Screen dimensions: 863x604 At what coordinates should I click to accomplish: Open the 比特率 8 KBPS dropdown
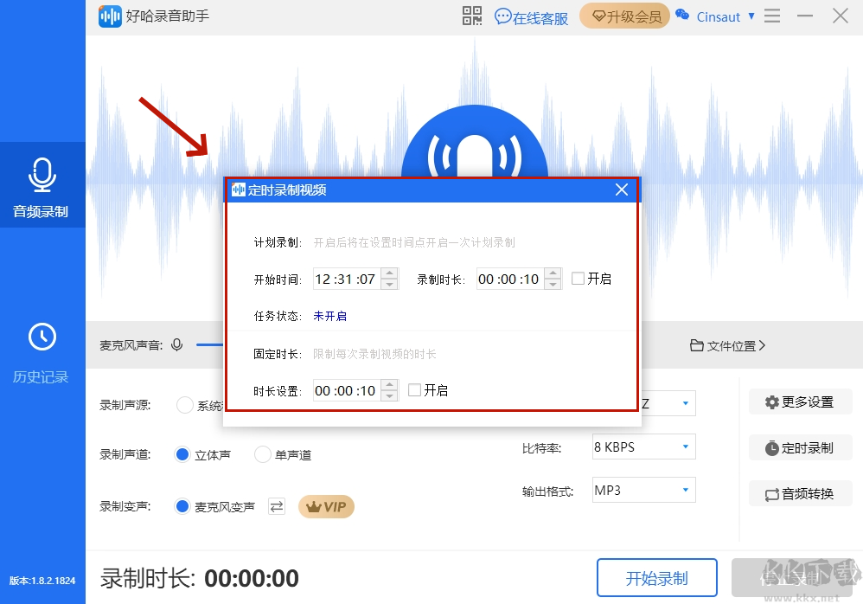[643, 447]
